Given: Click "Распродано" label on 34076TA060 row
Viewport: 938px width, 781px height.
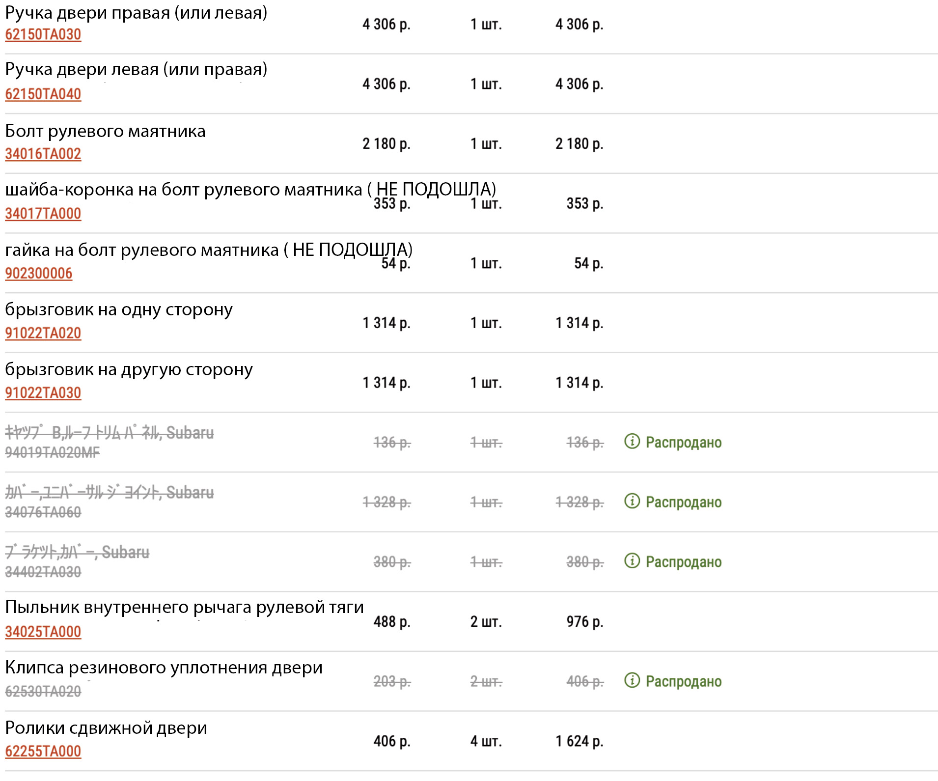Looking at the screenshot, I should (683, 502).
